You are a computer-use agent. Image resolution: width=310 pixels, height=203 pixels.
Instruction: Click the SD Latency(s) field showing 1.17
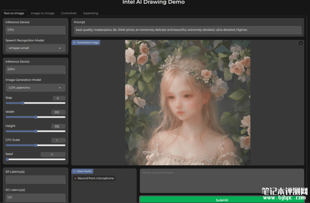35,198
